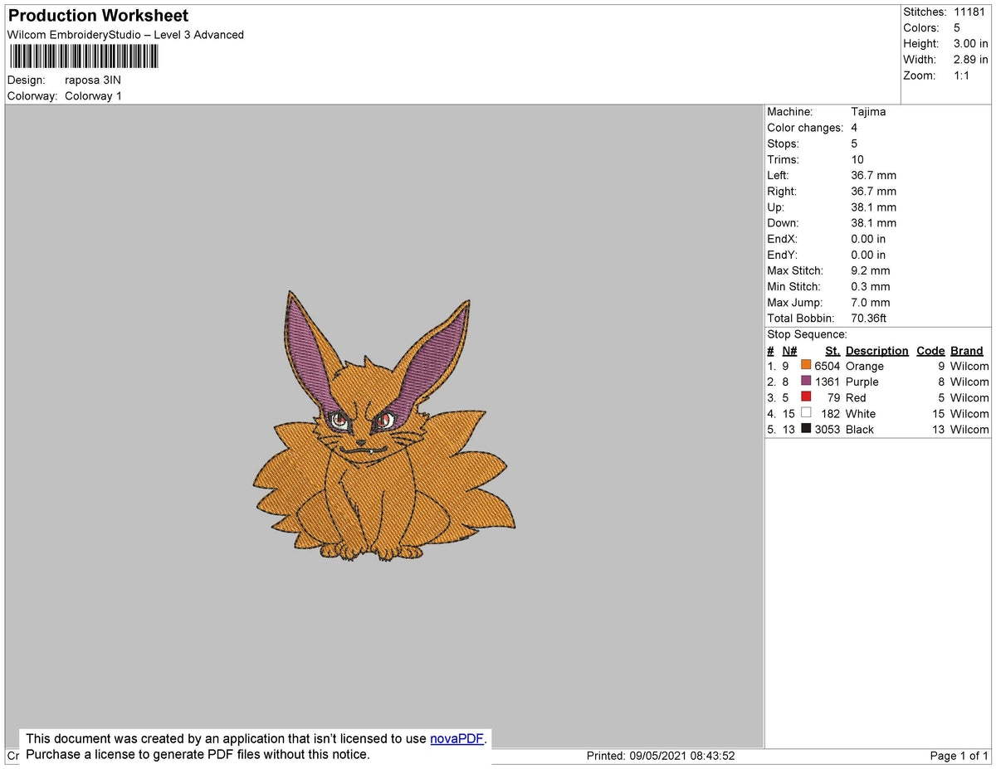This screenshot has width=996, height=769.
Task: Select the Purple color swatch for stop 2
Action: [x=805, y=381]
